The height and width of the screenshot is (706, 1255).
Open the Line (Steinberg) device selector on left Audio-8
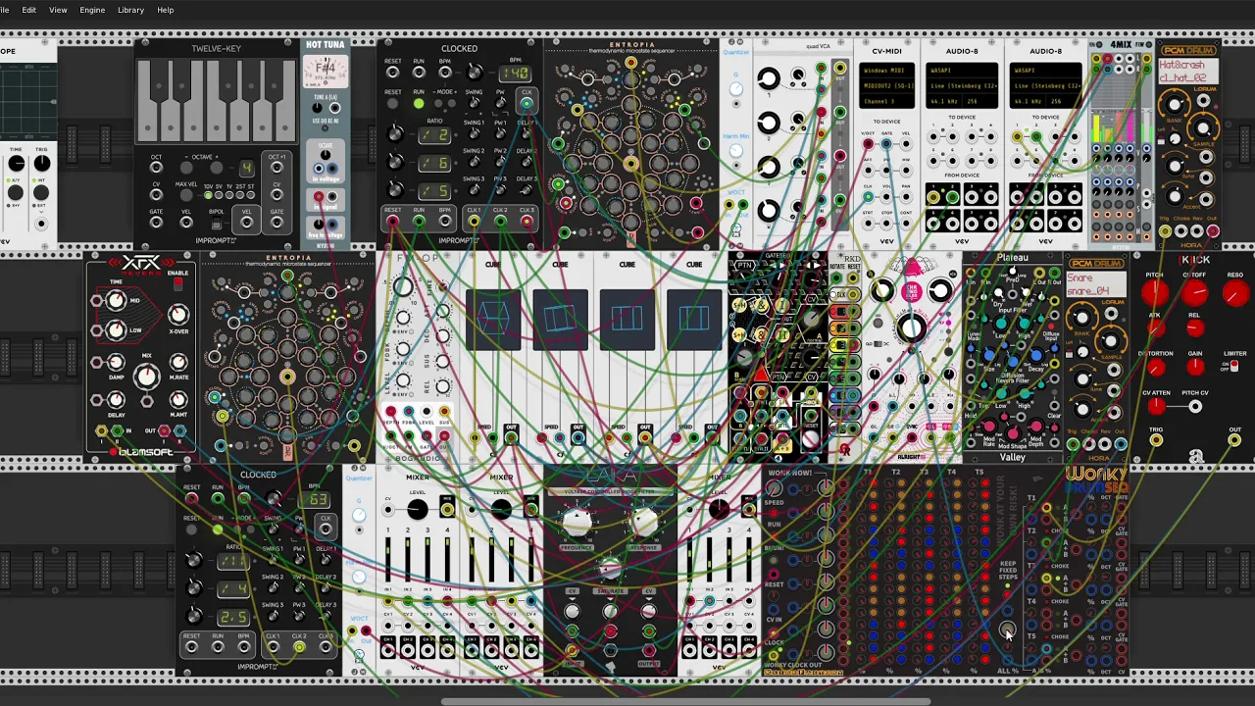[962, 86]
